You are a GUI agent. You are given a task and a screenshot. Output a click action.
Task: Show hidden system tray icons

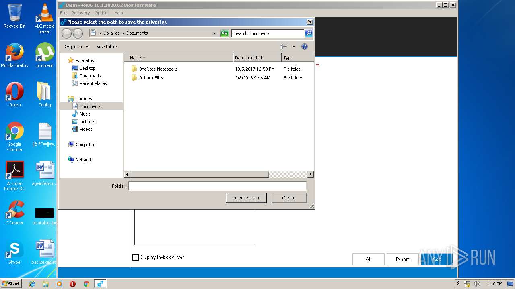coord(458,283)
